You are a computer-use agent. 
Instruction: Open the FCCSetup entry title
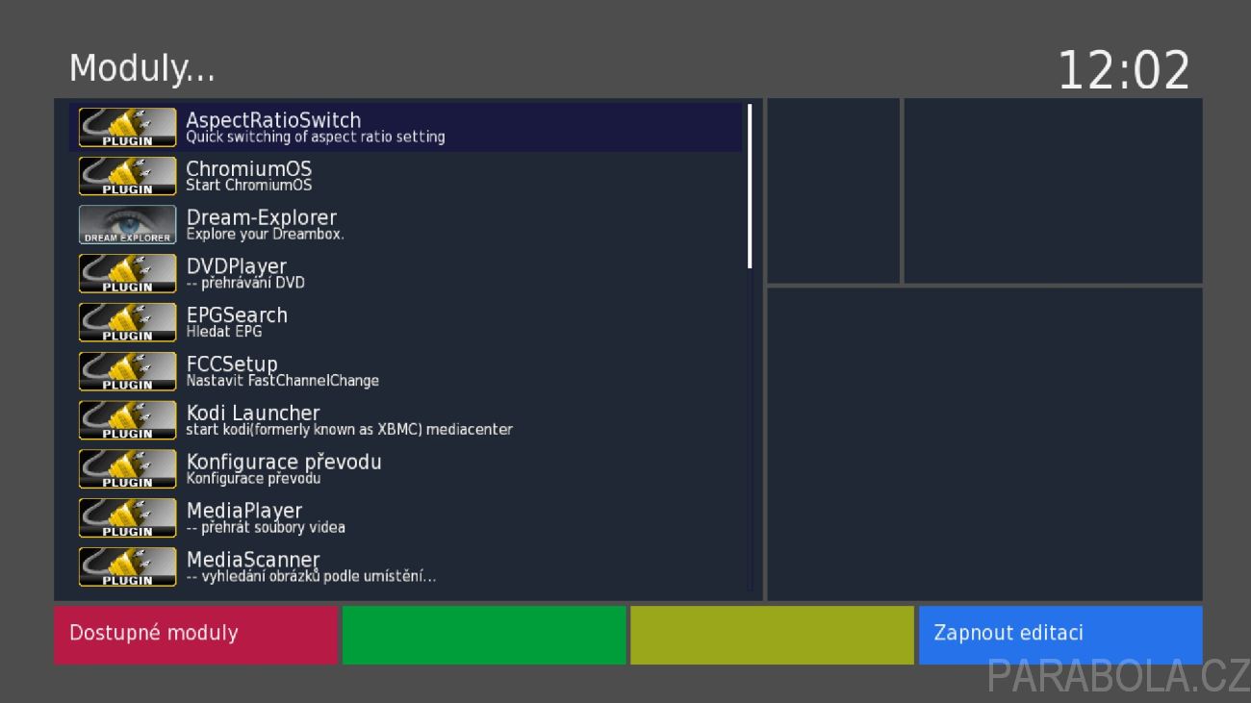pyautogui.click(x=232, y=364)
